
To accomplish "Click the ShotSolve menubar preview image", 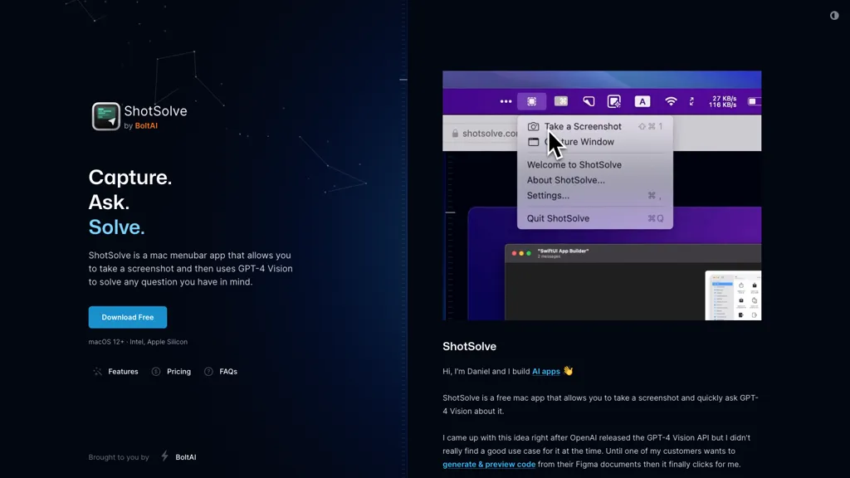I will [x=602, y=196].
